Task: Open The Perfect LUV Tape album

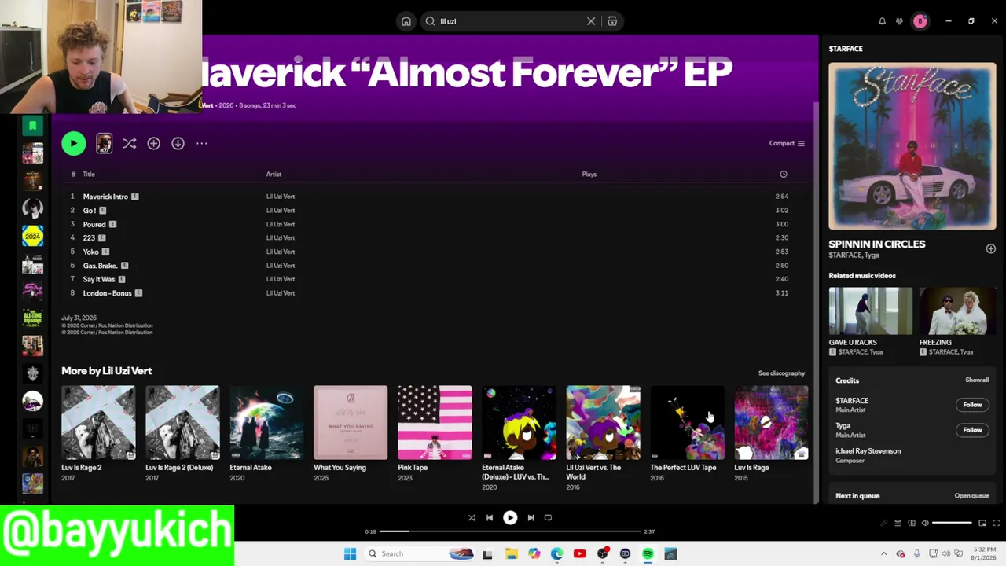Action: (687, 422)
